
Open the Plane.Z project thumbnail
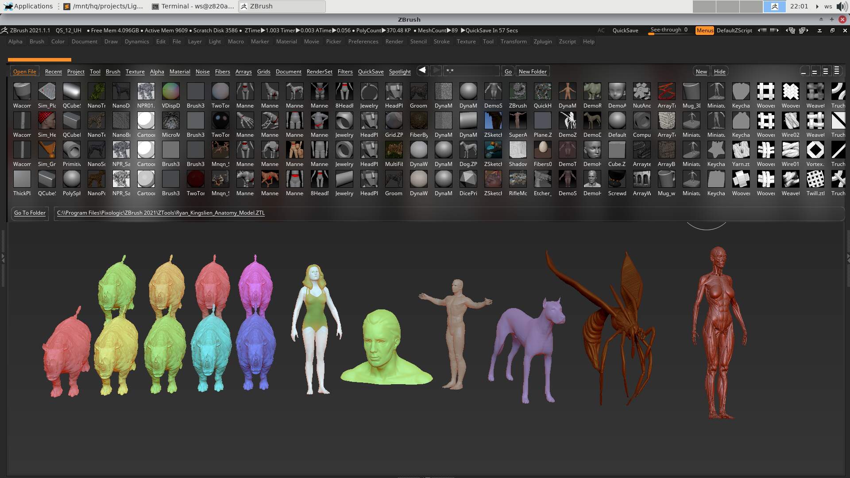(x=542, y=120)
